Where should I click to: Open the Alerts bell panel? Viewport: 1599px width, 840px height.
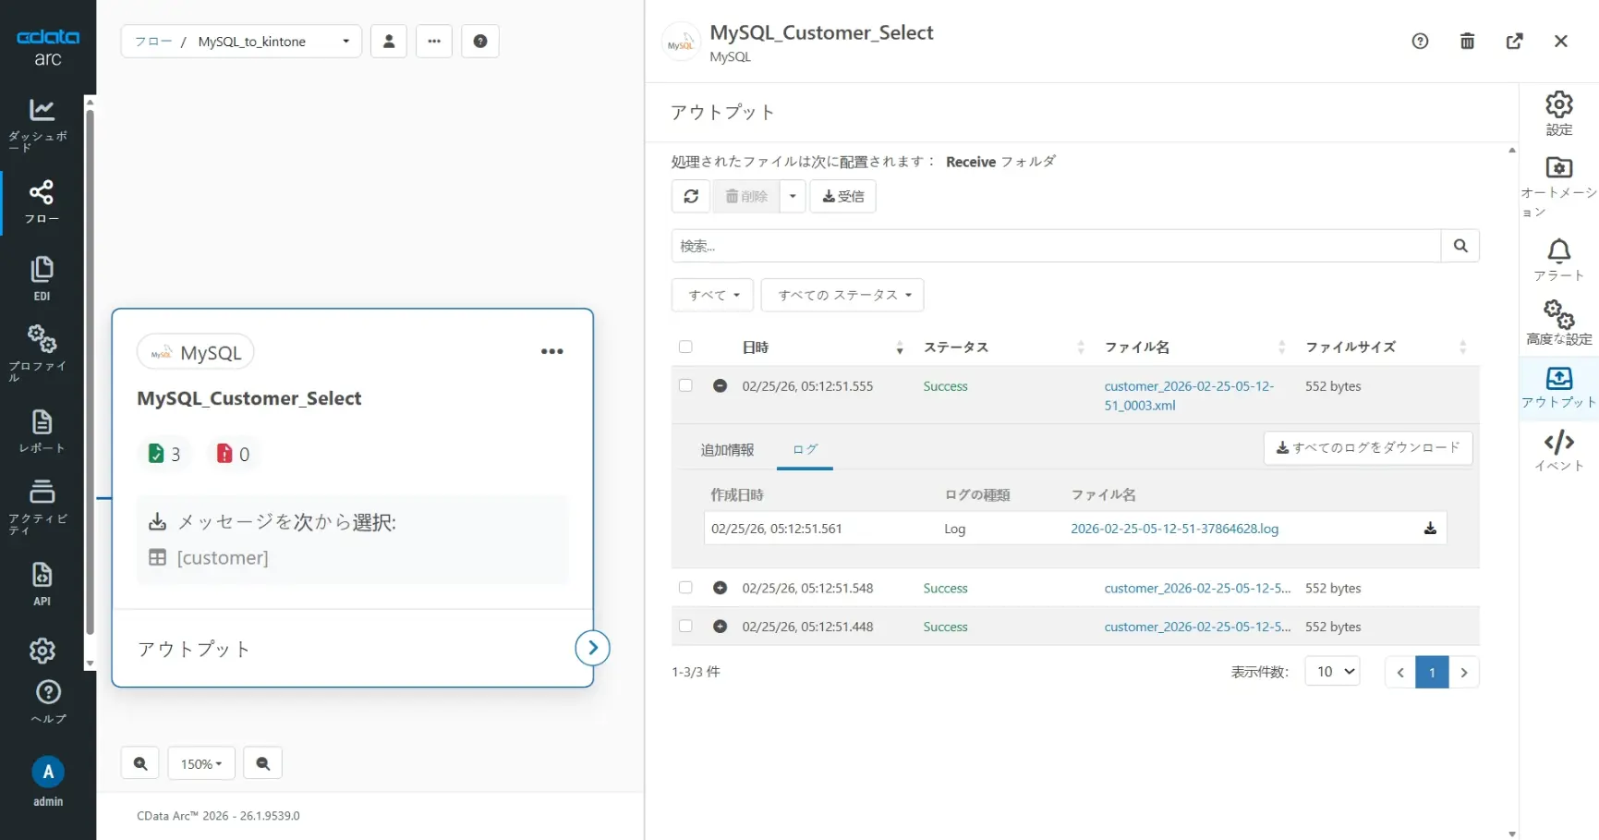[x=1558, y=260]
